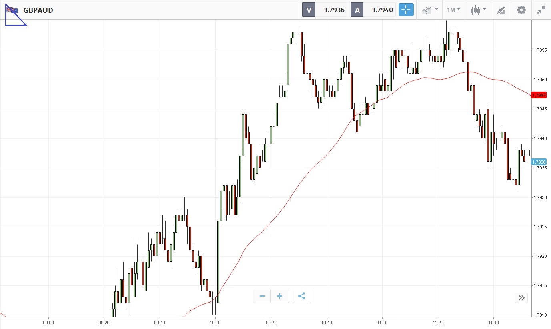
Task: Toggle the crosshair cursor button
Action: tap(406, 10)
